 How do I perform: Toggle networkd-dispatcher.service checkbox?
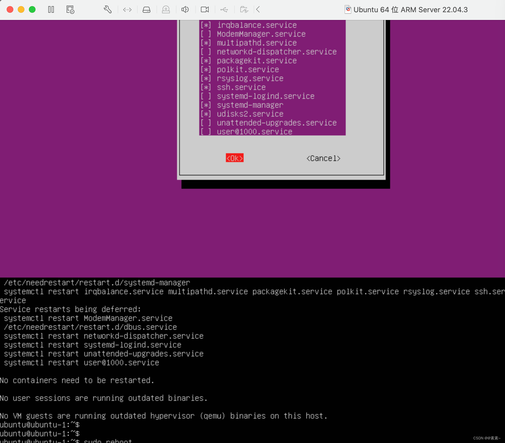[206, 52]
